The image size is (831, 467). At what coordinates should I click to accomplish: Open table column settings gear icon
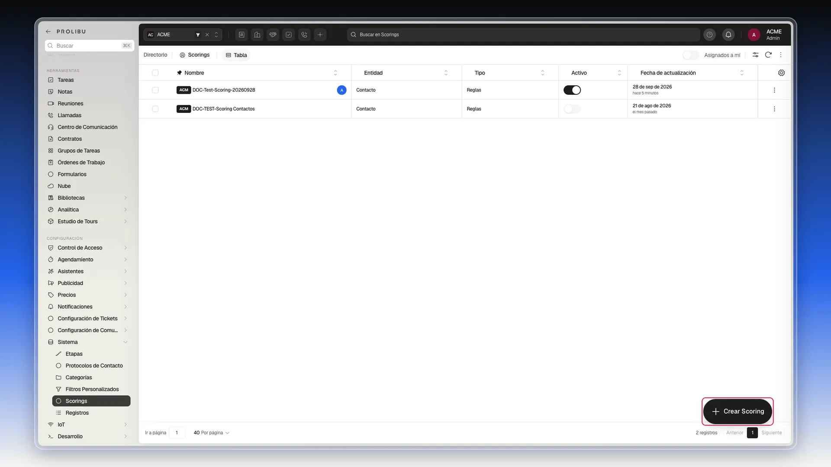click(781, 73)
